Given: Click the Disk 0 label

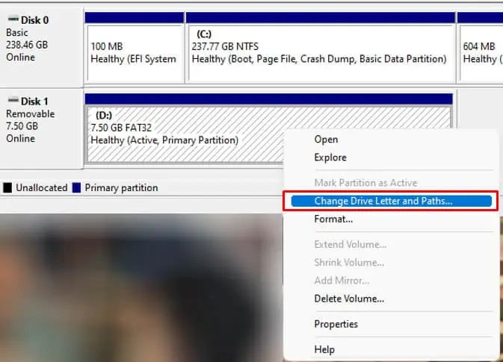Looking at the screenshot, I should [34, 20].
